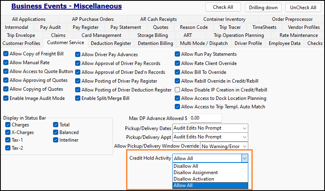Image resolution: width=325 pixels, height=191 pixels.
Task: Go to the Claims tab
Action: coord(58,35)
